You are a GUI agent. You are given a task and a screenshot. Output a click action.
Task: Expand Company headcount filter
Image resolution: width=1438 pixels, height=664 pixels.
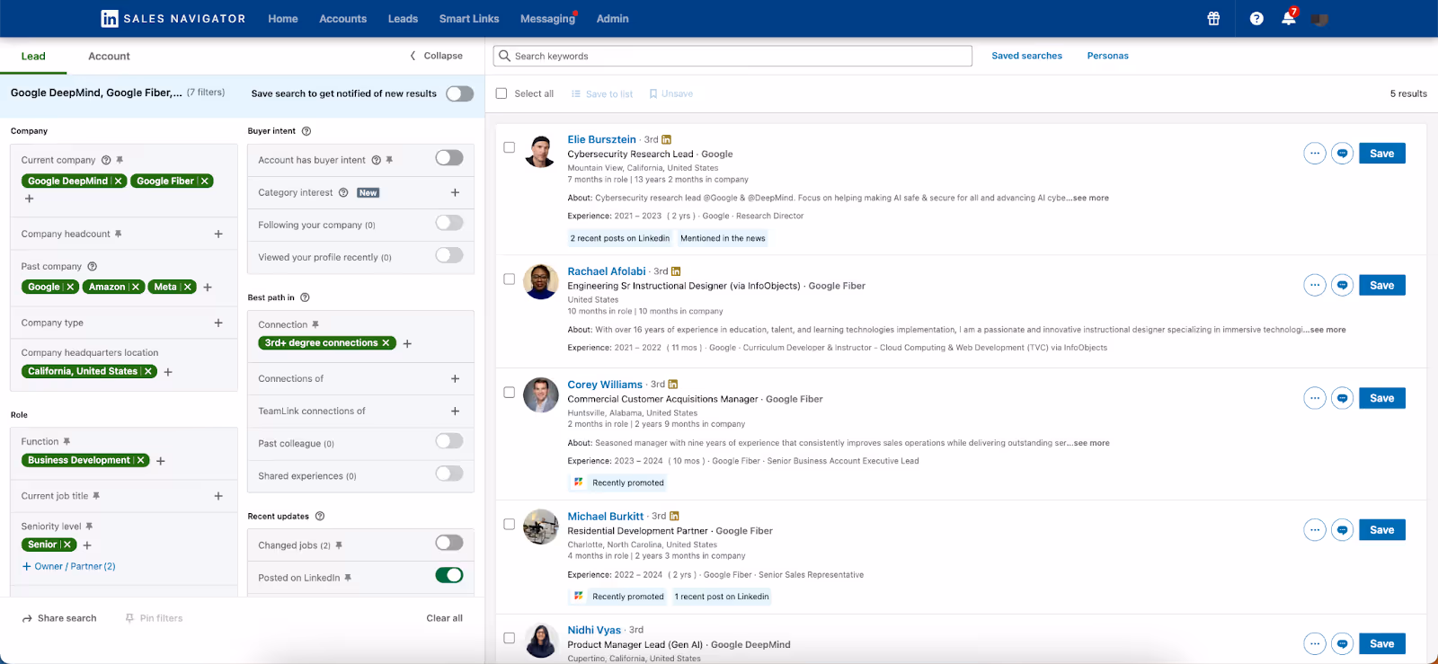point(218,234)
